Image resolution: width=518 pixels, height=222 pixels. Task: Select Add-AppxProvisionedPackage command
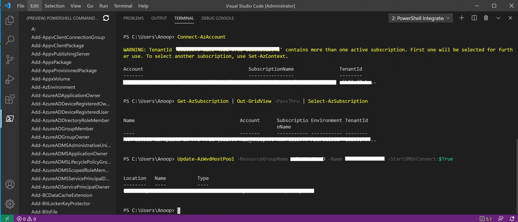coord(64,71)
